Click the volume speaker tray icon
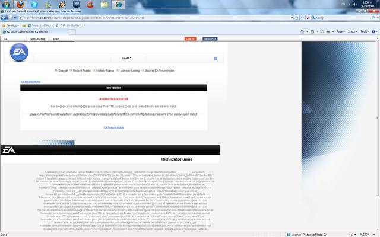 (x=355, y=4)
